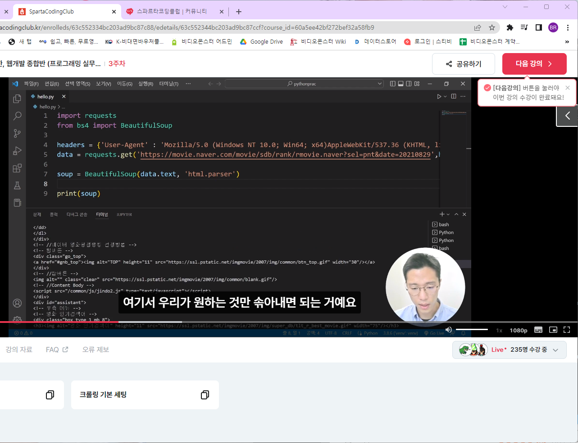Open the FAQ link

pos(57,349)
